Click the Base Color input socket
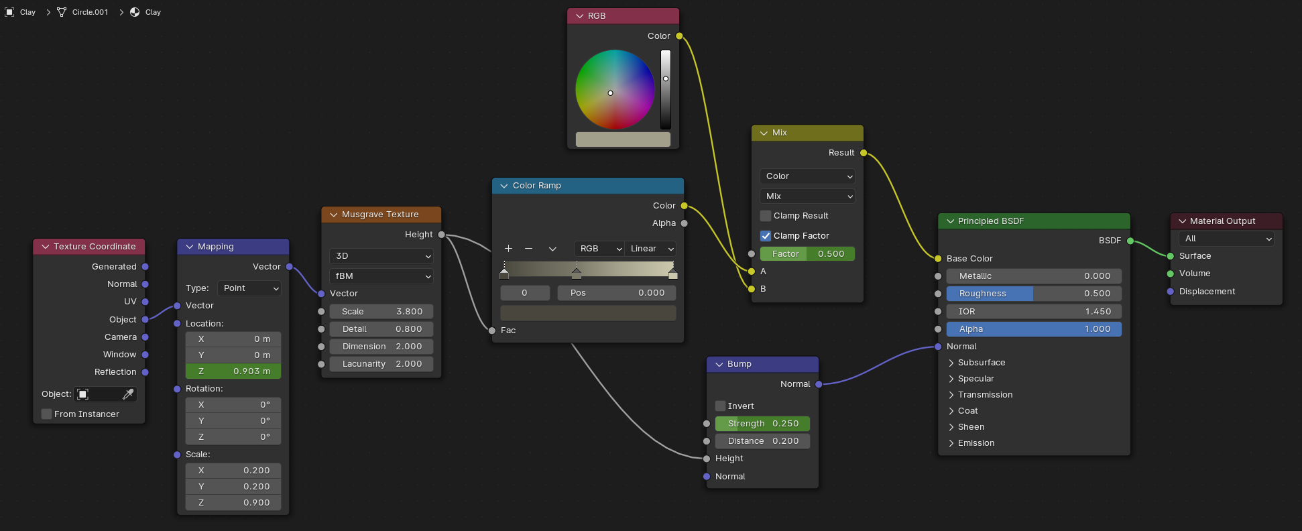The height and width of the screenshot is (531, 1302). pyautogui.click(x=939, y=259)
